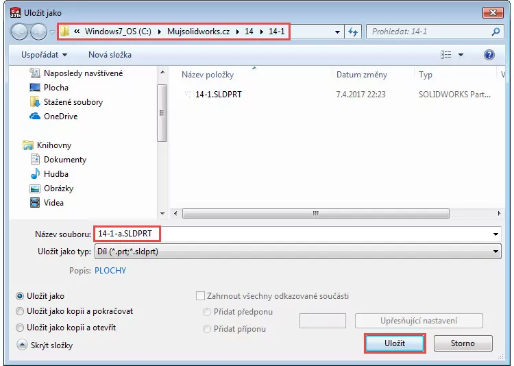Click Nová složka button
Image resolution: width=514 pixels, height=366 pixels.
click(x=110, y=55)
